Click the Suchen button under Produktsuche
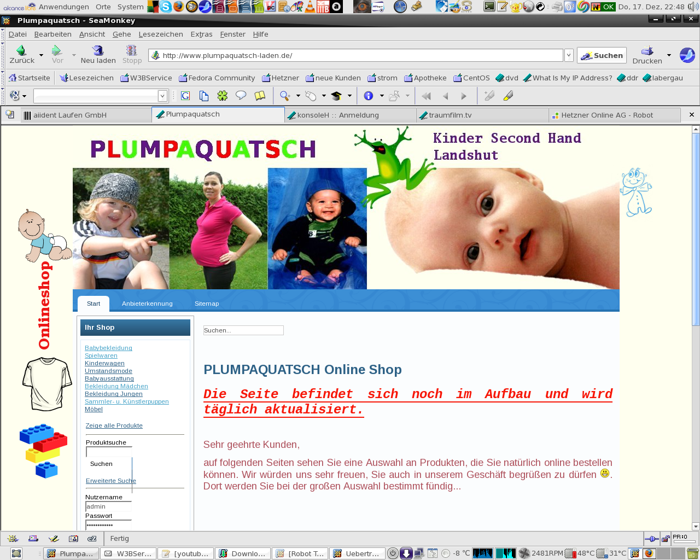The width and height of the screenshot is (700, 560). (x=101, y=464)
